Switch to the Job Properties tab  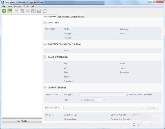tap(50, 16)
